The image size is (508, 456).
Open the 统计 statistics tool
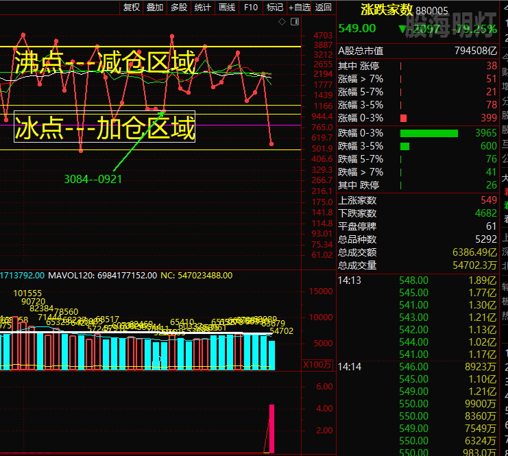[203, 7]
